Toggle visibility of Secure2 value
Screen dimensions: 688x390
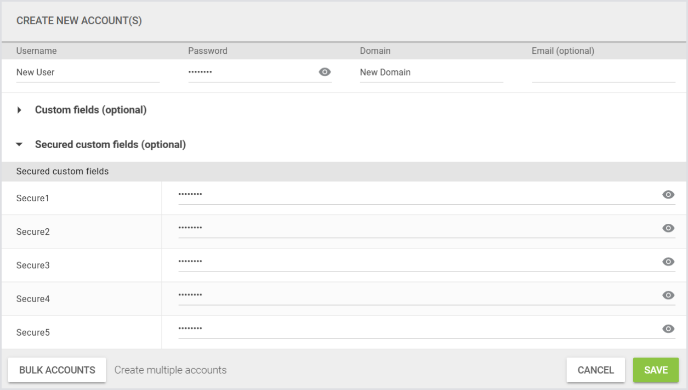click(x=668, y=228)
